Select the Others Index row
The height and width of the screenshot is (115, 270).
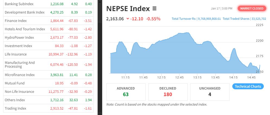coord(15,100)
